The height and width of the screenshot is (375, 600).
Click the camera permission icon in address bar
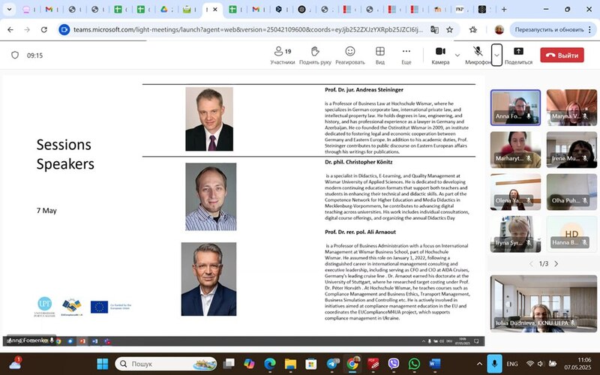[64, 29]
